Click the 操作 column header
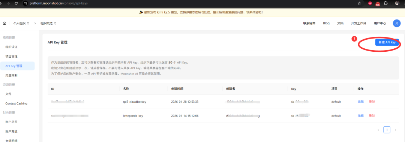405x142 pixels. [x=360, y=88]
